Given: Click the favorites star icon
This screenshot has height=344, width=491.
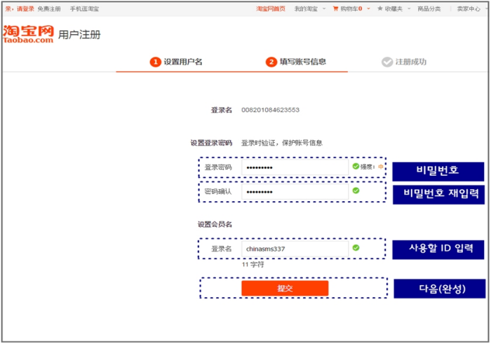Looking at the screenshot, I should tap(380, 8).
